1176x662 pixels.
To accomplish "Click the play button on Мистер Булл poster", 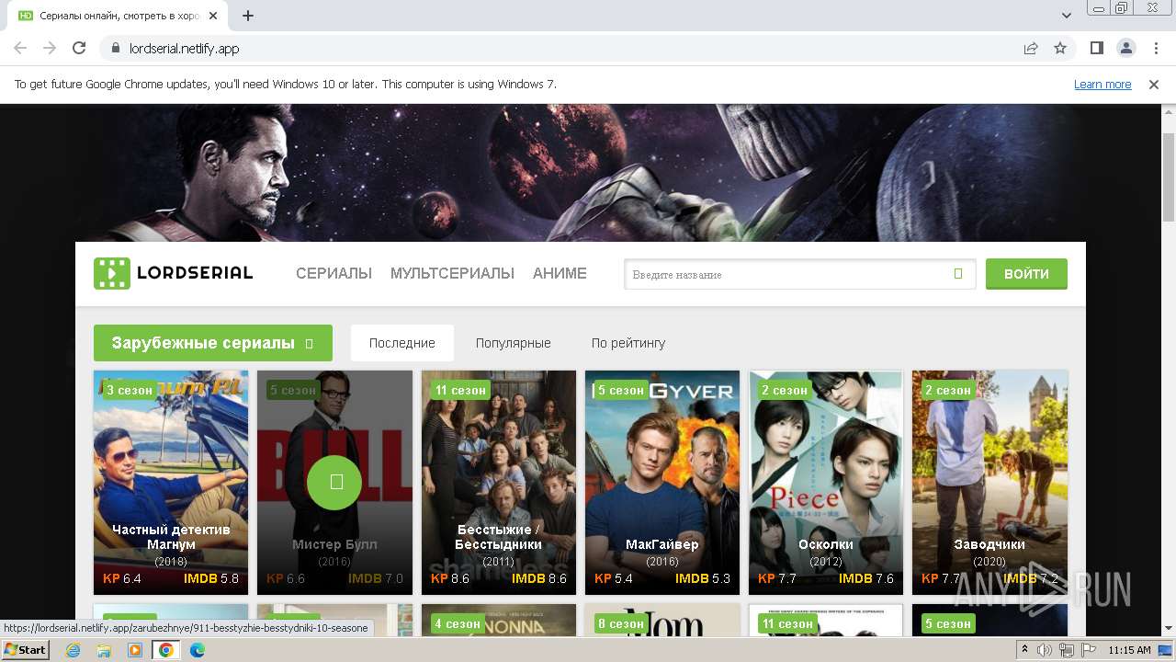I will click(x=335, y=482).
